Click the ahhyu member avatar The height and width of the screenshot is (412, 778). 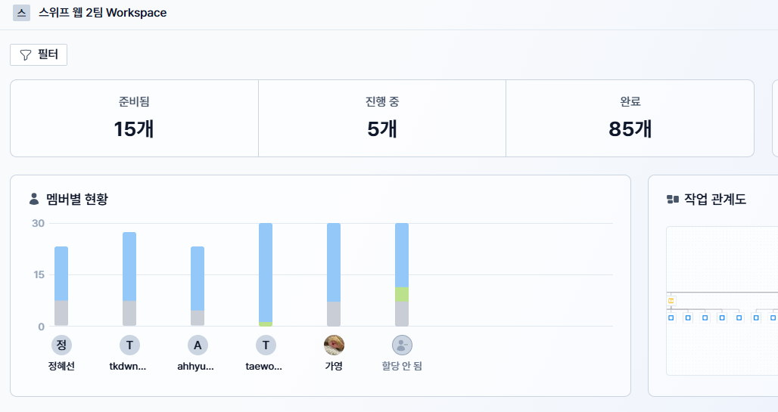[198, 345]
